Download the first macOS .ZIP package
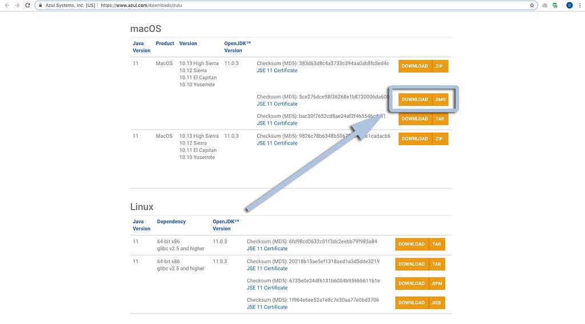 pyautogui.click(x=423, y=66)
